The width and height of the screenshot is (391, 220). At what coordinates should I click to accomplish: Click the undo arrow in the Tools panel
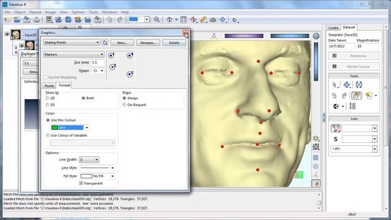click(334, 95)
